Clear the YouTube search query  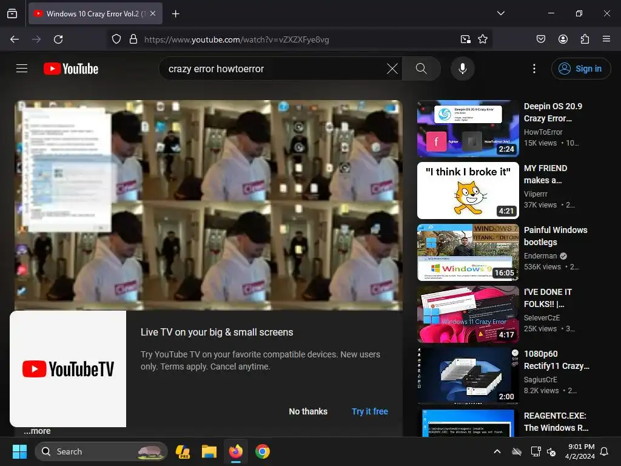point(392,69)
